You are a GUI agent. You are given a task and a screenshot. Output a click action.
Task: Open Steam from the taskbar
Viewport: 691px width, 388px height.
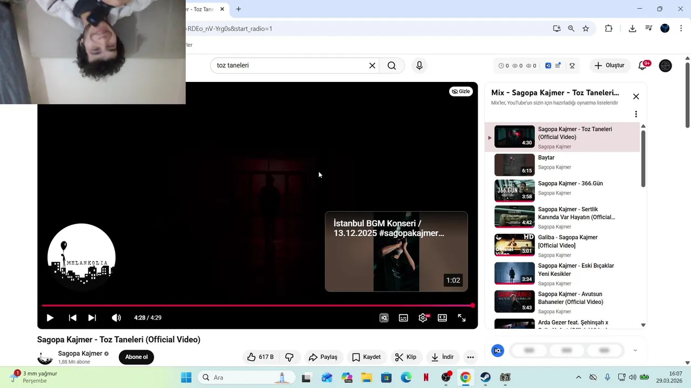pyautogui.click(x=485, y=377)
